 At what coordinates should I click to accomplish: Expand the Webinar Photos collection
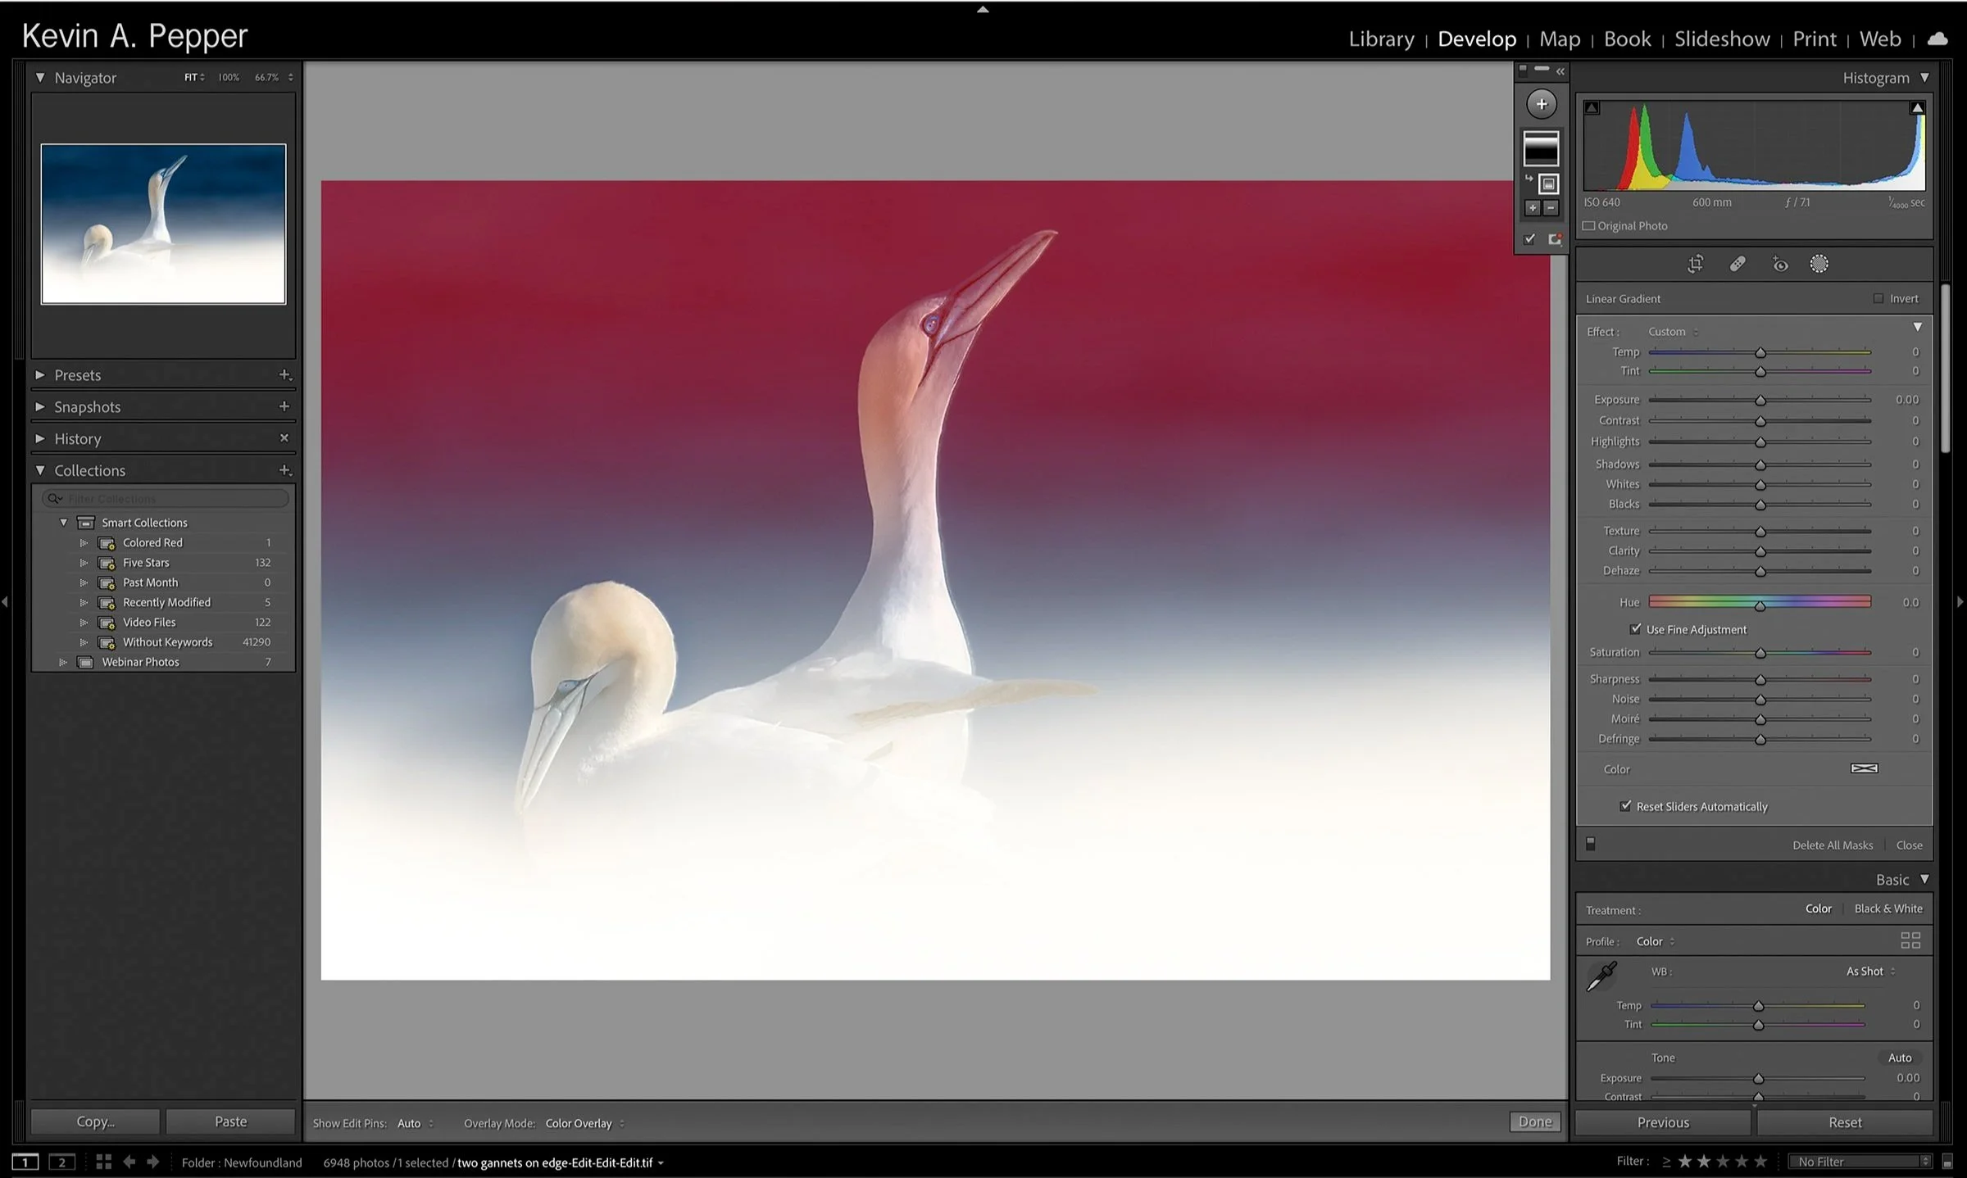(x=63, y=662)
